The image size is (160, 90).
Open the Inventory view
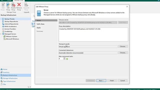coord(6,72)
